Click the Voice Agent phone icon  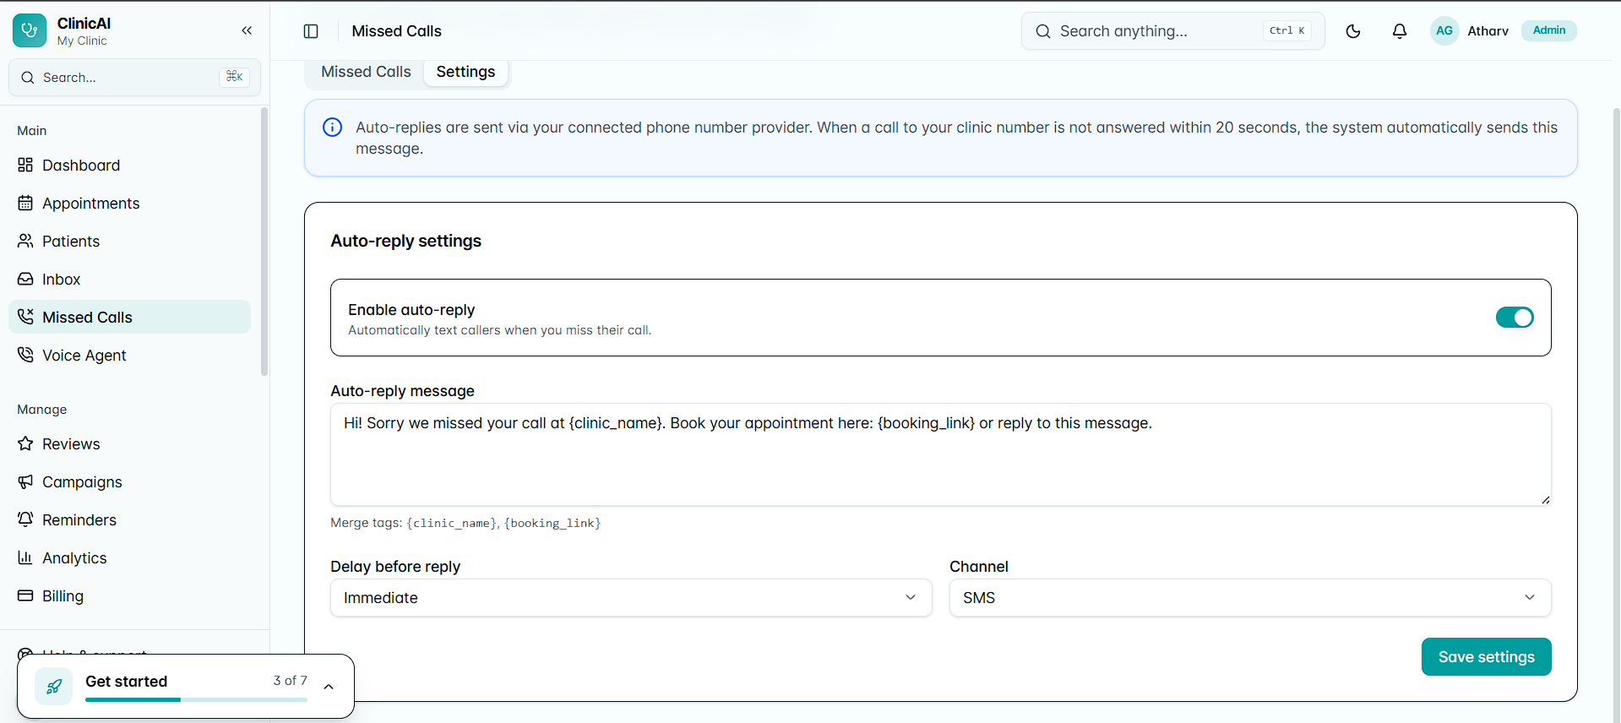pos(25,355)
